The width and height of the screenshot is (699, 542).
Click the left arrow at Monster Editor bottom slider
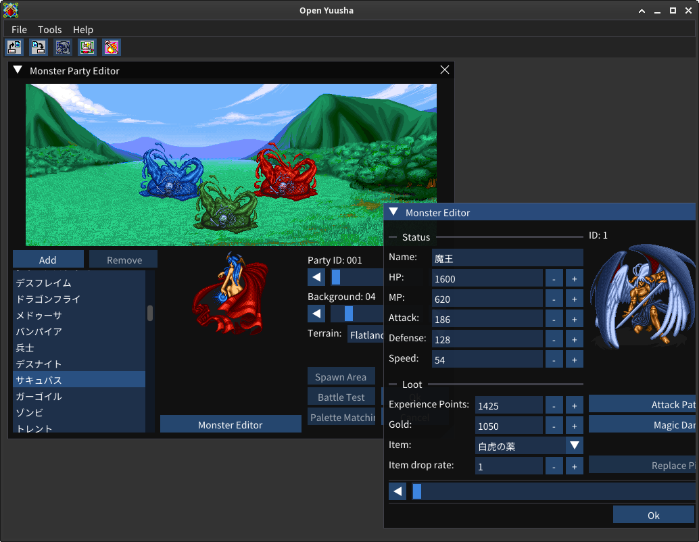pos(397,491)
